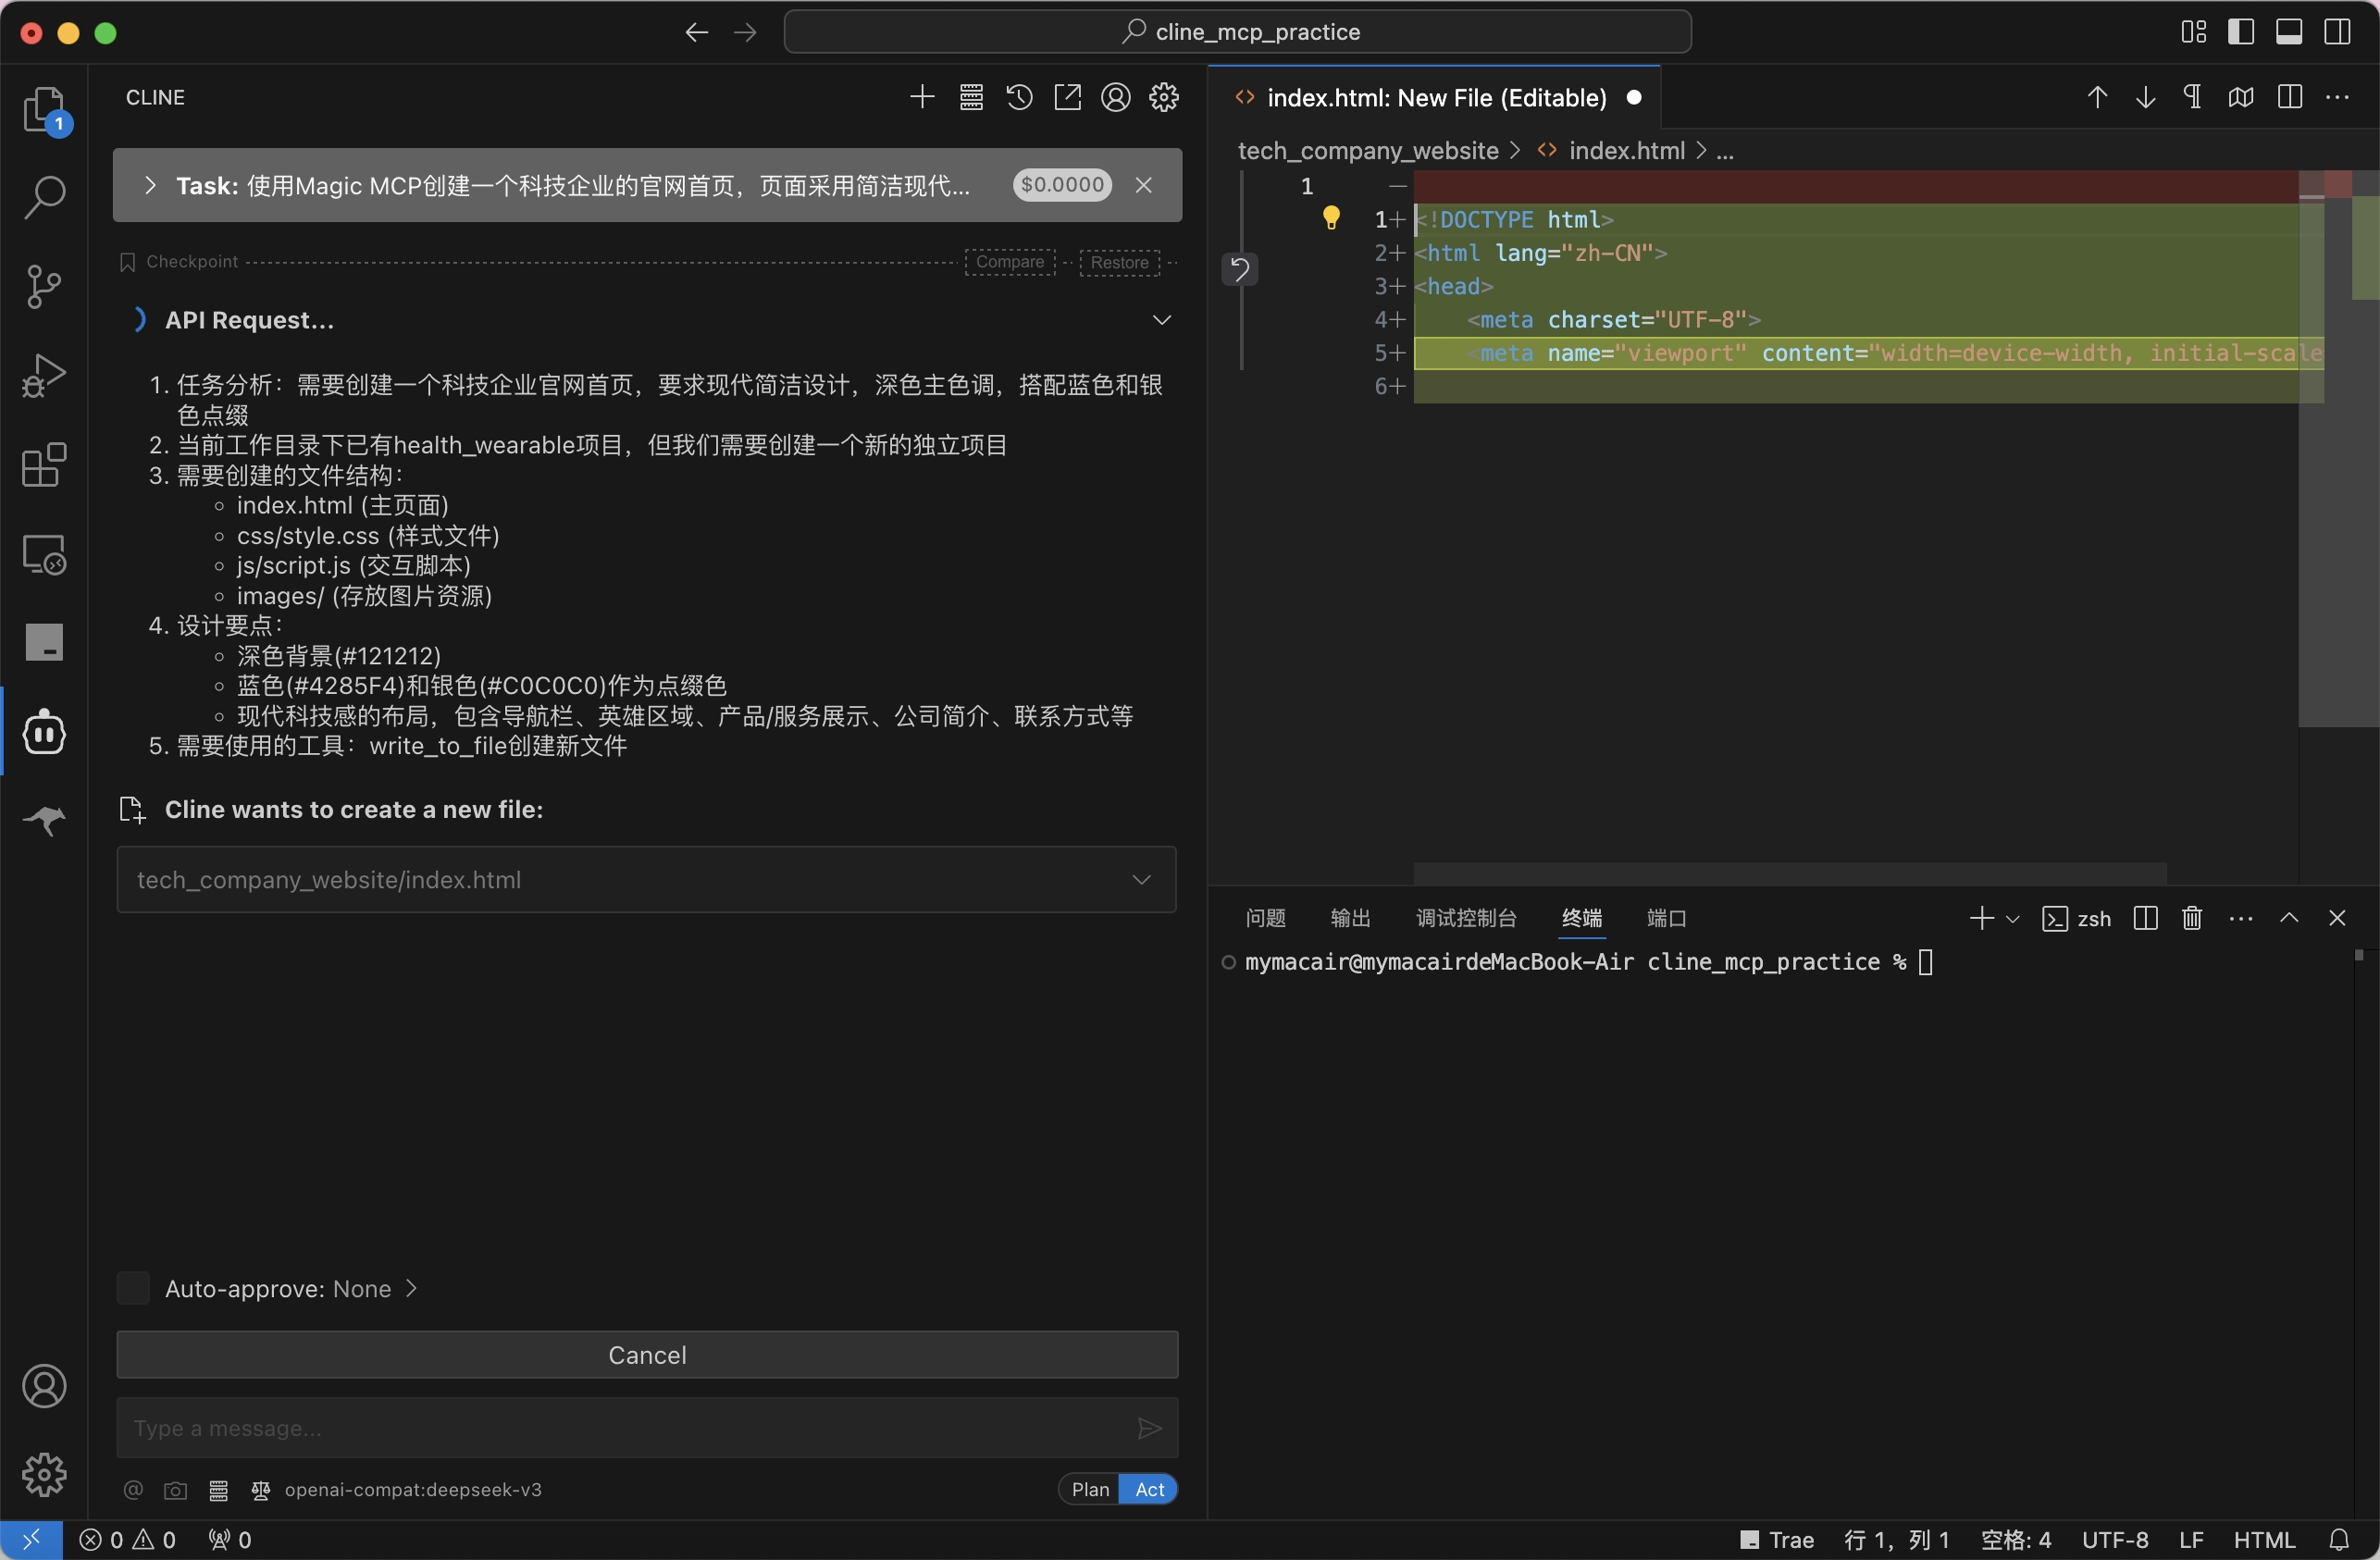Click the Restore checkpoint button
Viewport: 2380px width, 1560px height.
pyautogui.click(x=1119, y=262)
